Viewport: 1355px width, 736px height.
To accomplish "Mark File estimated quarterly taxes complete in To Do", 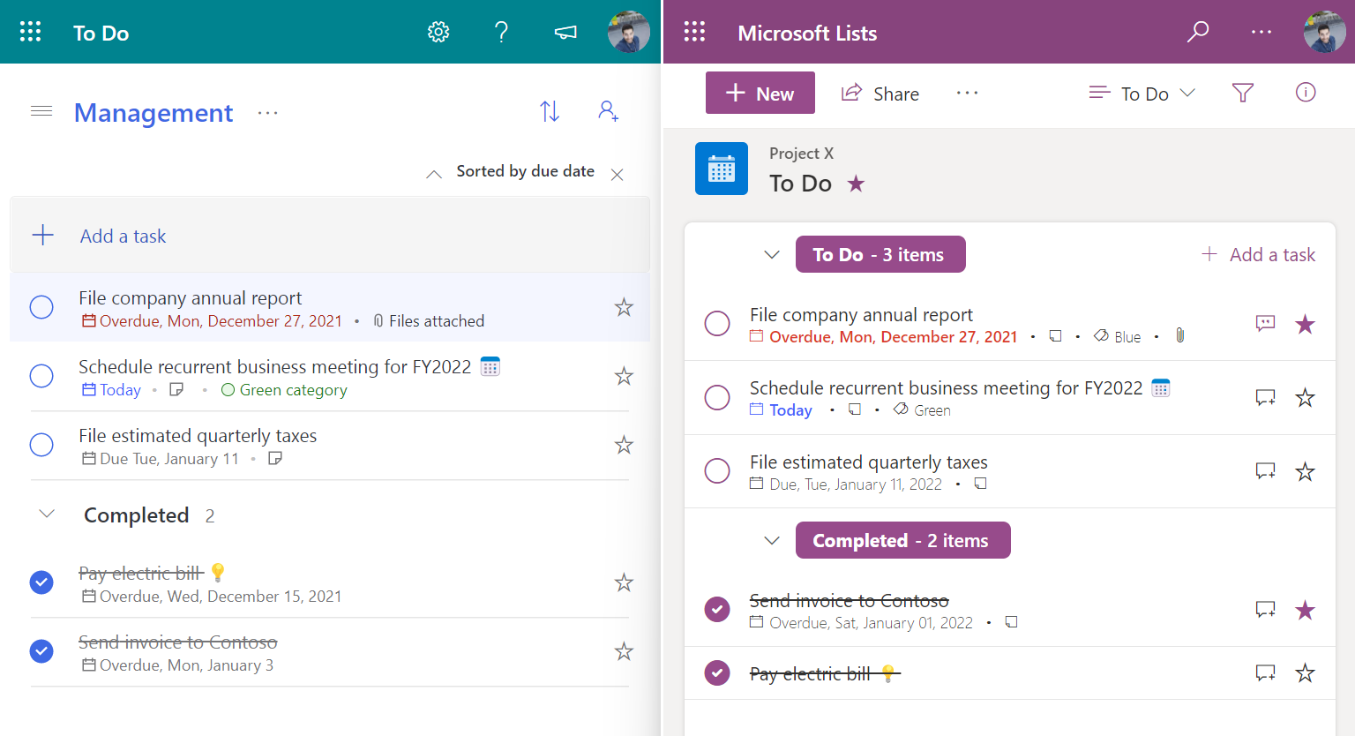I will tap(41, 445).
